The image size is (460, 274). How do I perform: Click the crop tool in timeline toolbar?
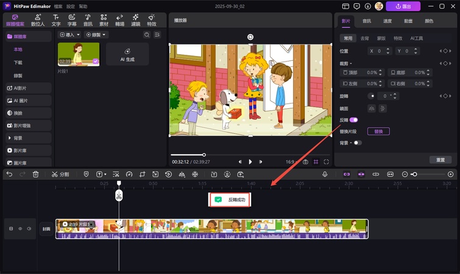[x=142, y=174]
